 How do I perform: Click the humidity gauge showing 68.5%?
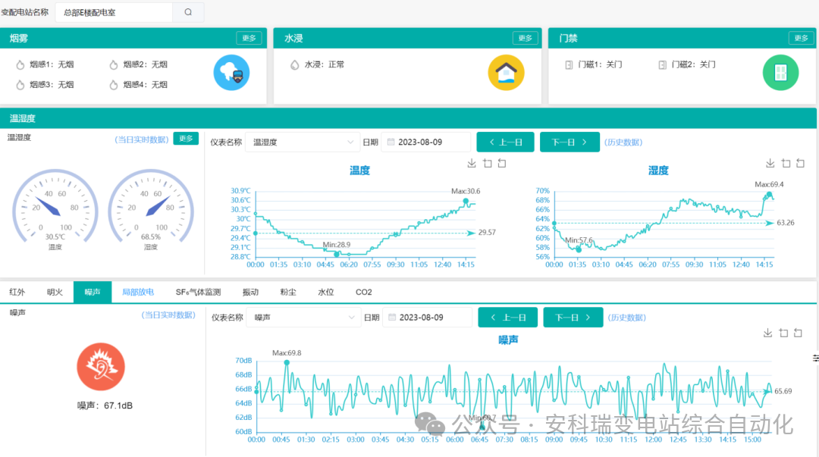point(151,206)
